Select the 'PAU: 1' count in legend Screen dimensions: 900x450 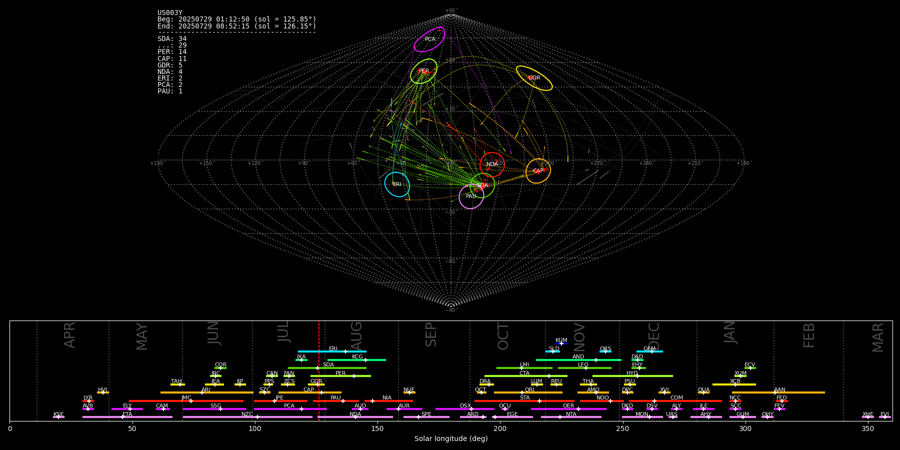click(170, 91)
